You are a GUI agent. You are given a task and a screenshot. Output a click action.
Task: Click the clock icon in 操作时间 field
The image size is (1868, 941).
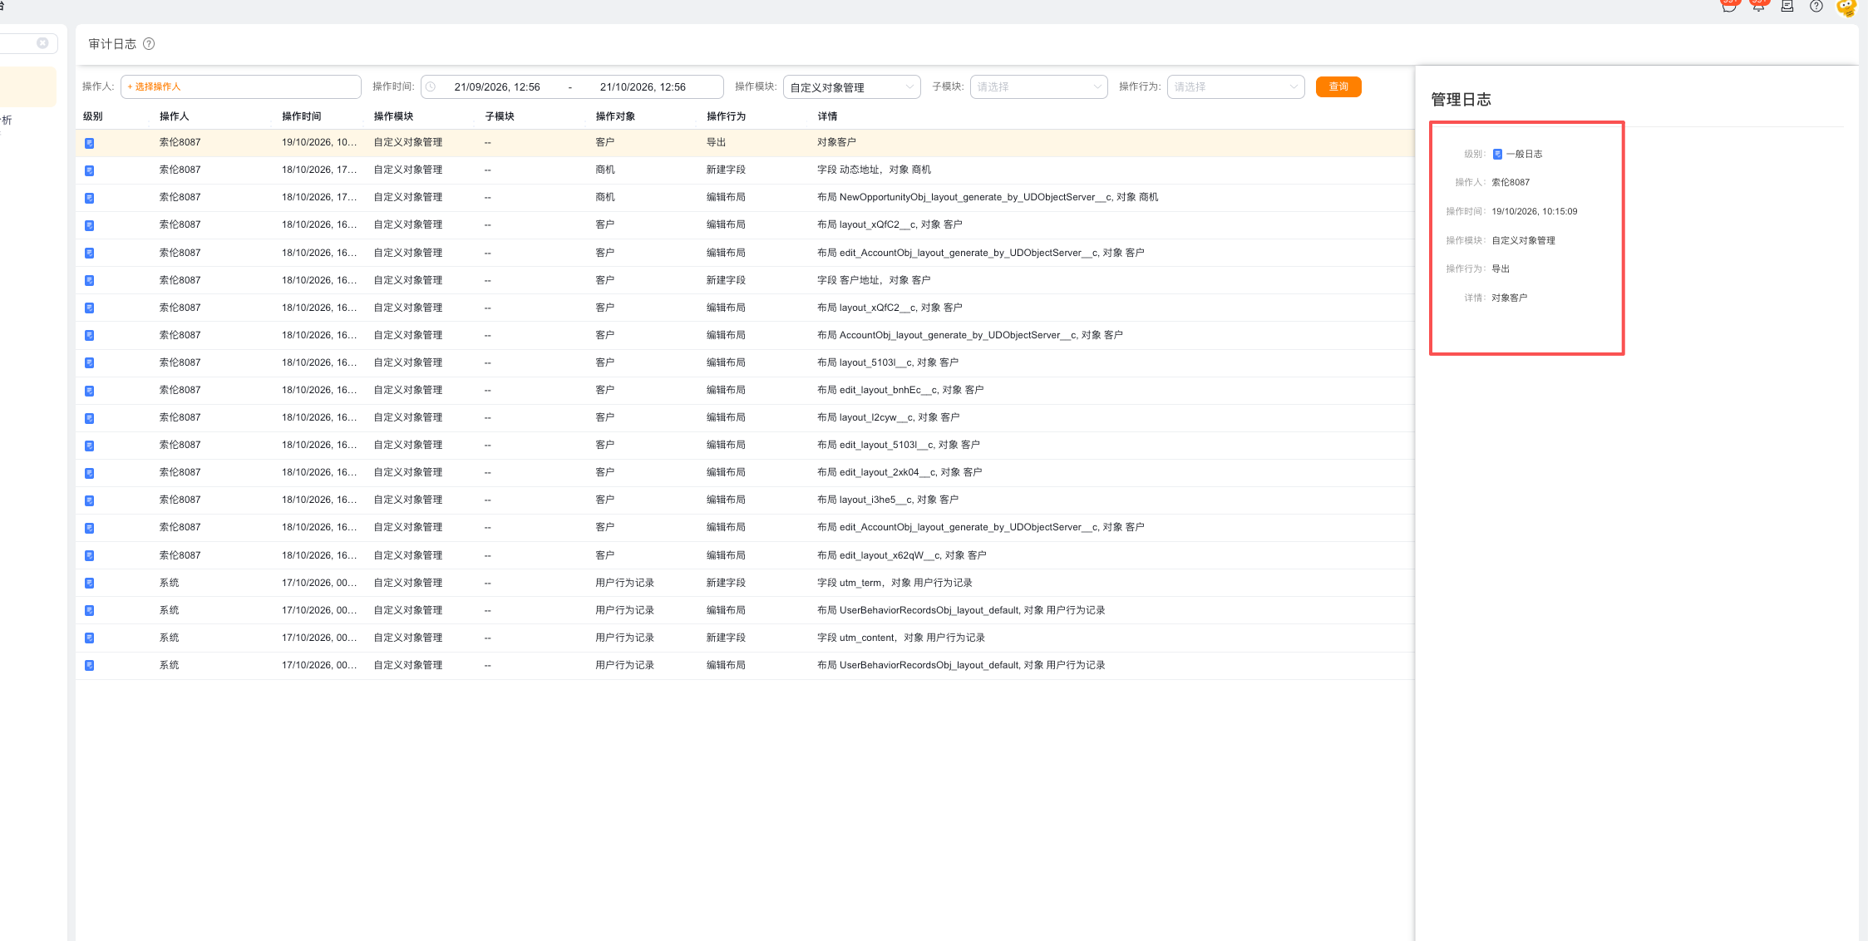431,86
